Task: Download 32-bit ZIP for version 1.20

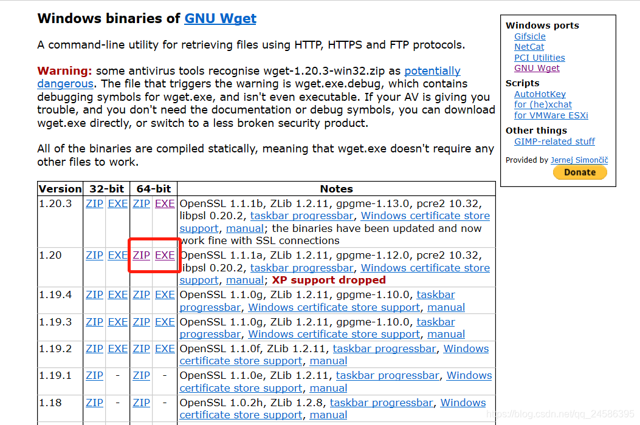Action: click(94, 256)
